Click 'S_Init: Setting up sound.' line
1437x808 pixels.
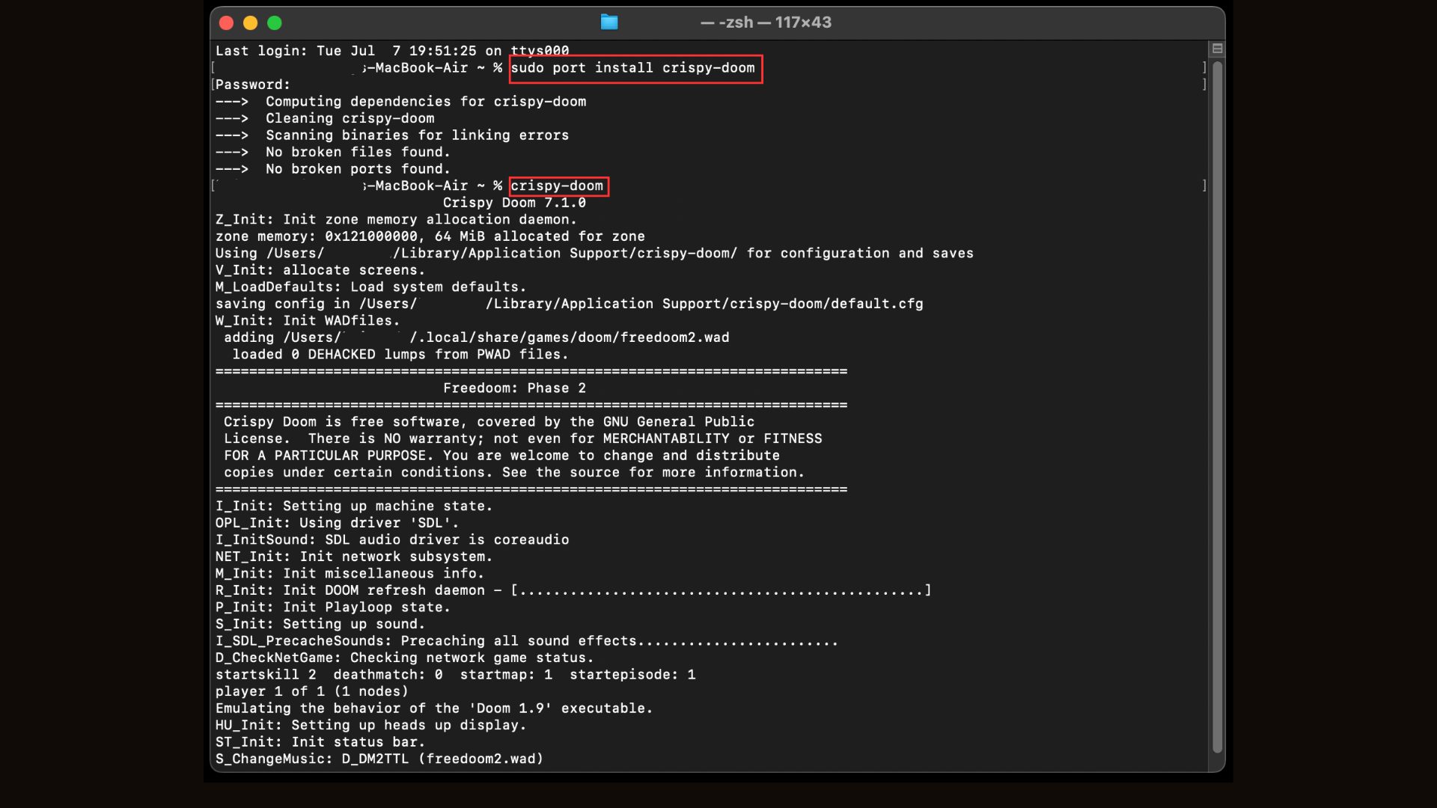320,624
